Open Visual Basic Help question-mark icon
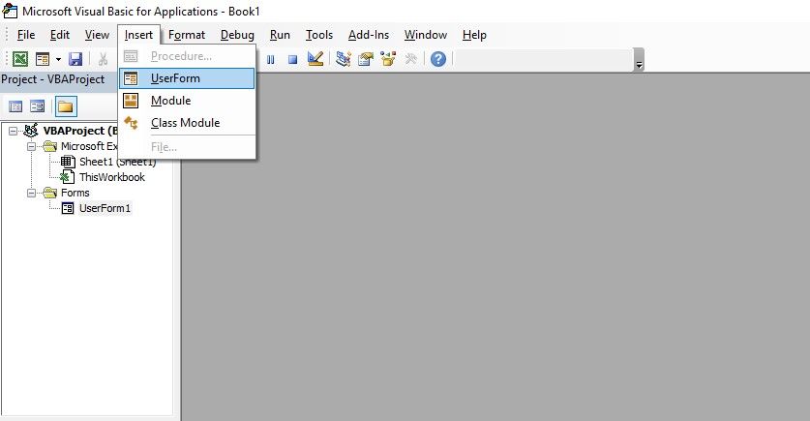The image size is (810, 421). (x=438, y=59)
